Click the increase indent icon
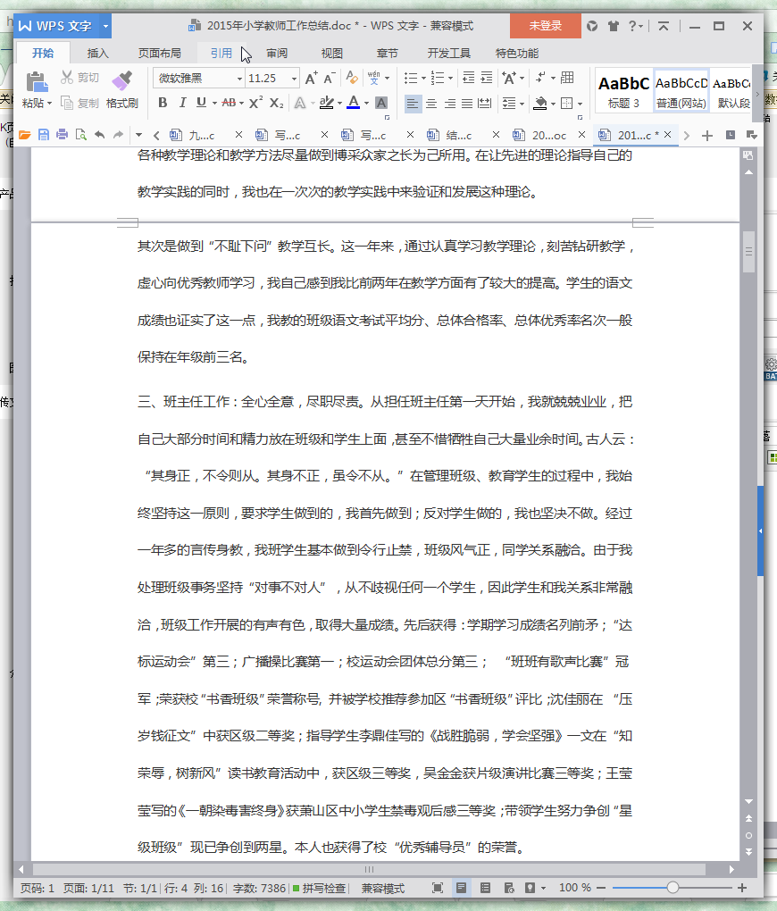Image resolution: width=777 pixels, height=911 pixels. (x=487, y=78)
